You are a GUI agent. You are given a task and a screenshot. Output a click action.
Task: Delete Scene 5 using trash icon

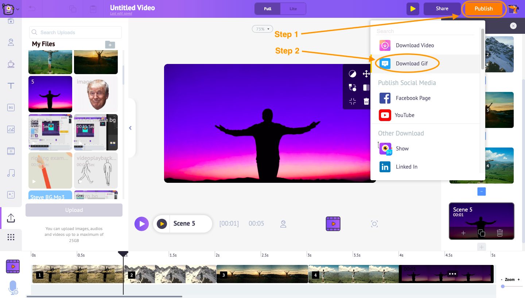[x=500, y=233]
